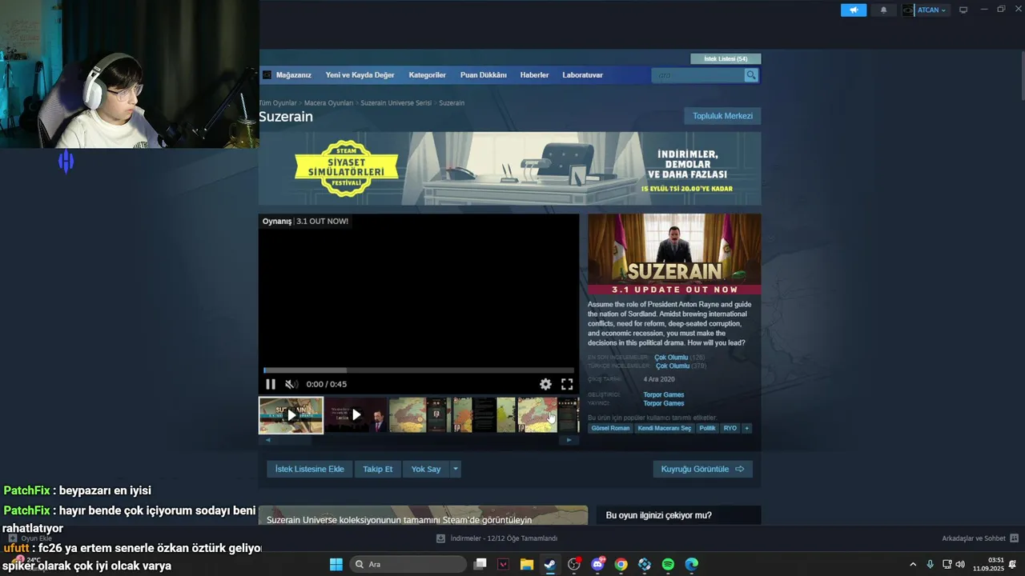Open Puan Dükkânı tab
Screen dimensions: 1025x576
click(x=483, y=75)
